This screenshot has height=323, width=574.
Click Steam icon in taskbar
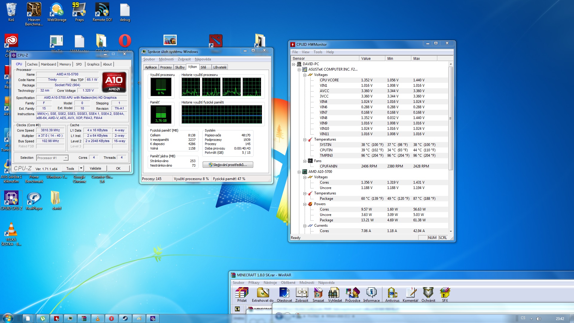(x=125, y=319)
